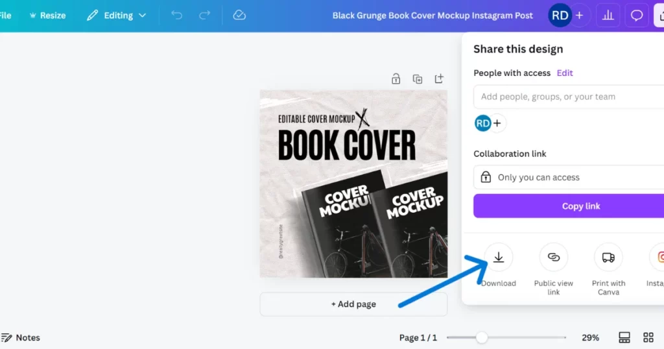This screenshot has width=664, height=349.
Task: Click the 29% zoom level
Action: [590, 337]
